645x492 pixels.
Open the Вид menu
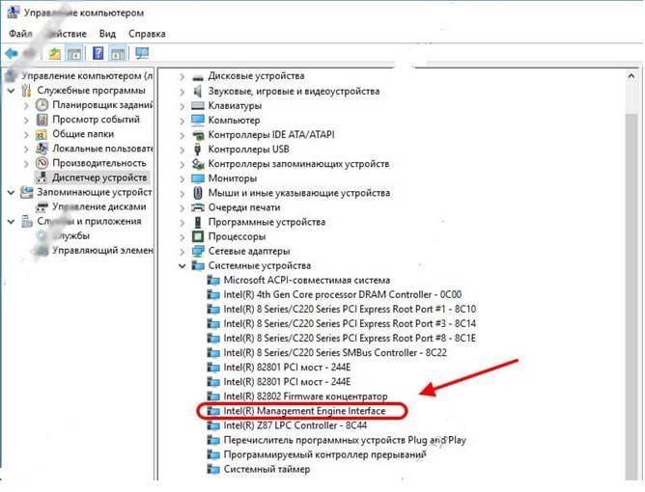coord(107,34)
